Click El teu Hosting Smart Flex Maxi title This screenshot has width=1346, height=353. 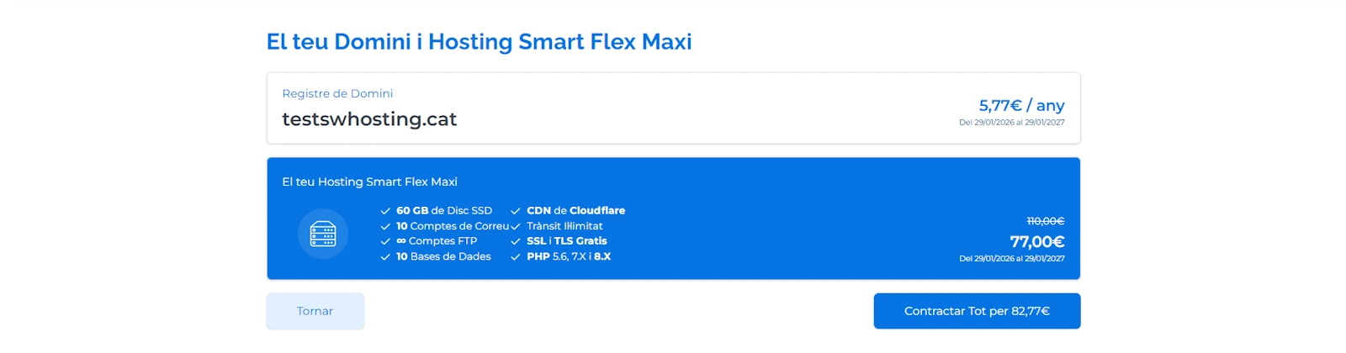(369, 182)
